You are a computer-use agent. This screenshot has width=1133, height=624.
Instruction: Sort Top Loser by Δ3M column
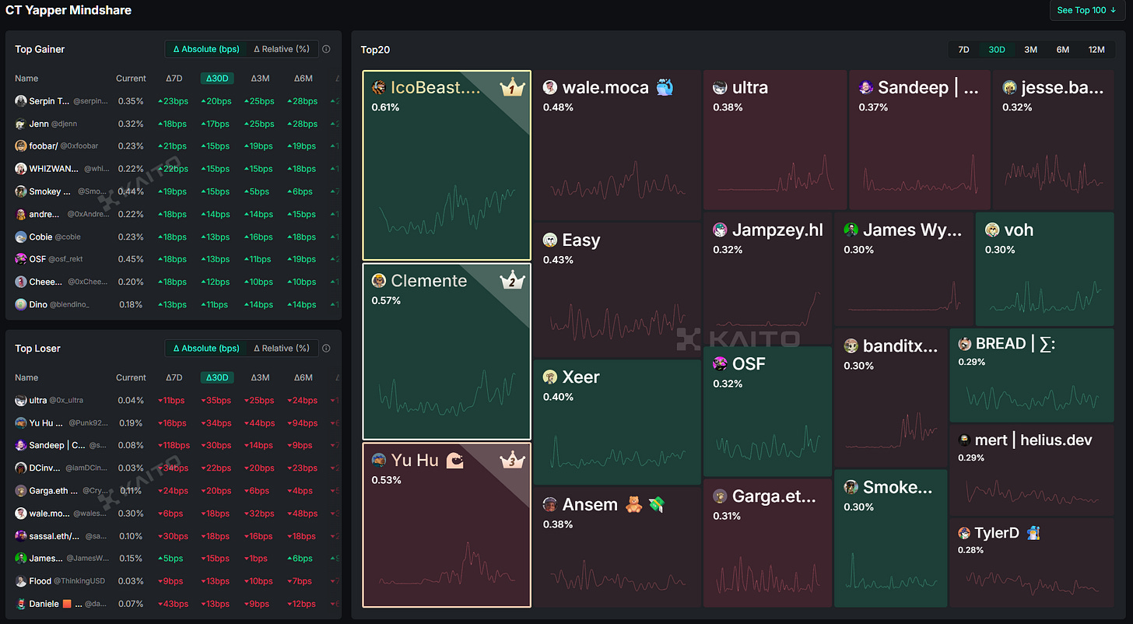click(x=260, y=377)
